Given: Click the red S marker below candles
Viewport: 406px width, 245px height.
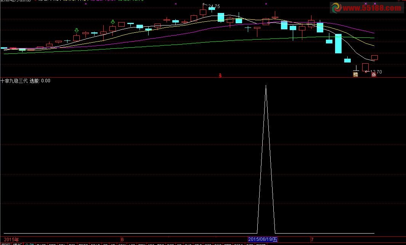Looking at the screenshot, I should tap(220, 75).
